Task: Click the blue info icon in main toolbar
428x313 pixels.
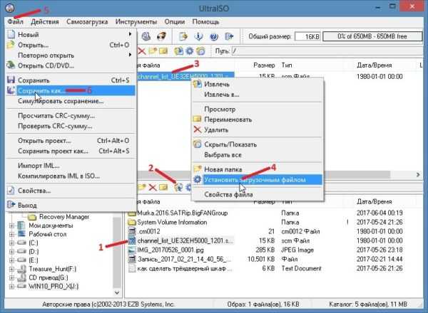Action: [198, 36]
